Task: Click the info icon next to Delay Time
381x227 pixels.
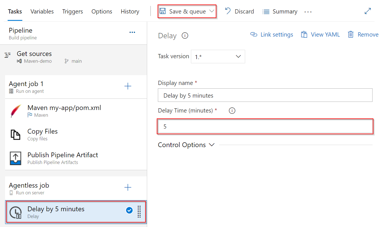Action: pyautogui.click(x=232, y=111)
